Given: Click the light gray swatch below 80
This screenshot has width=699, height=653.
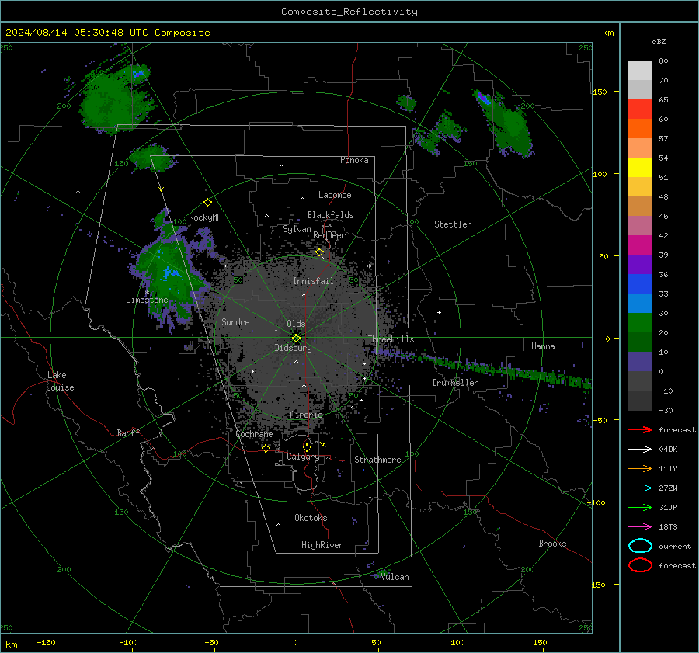Looking at the screenshot, I should pos(640,70).
